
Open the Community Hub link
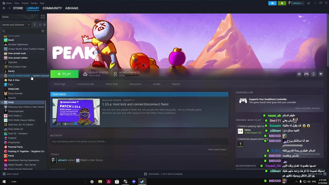click(x=85, y=84)
